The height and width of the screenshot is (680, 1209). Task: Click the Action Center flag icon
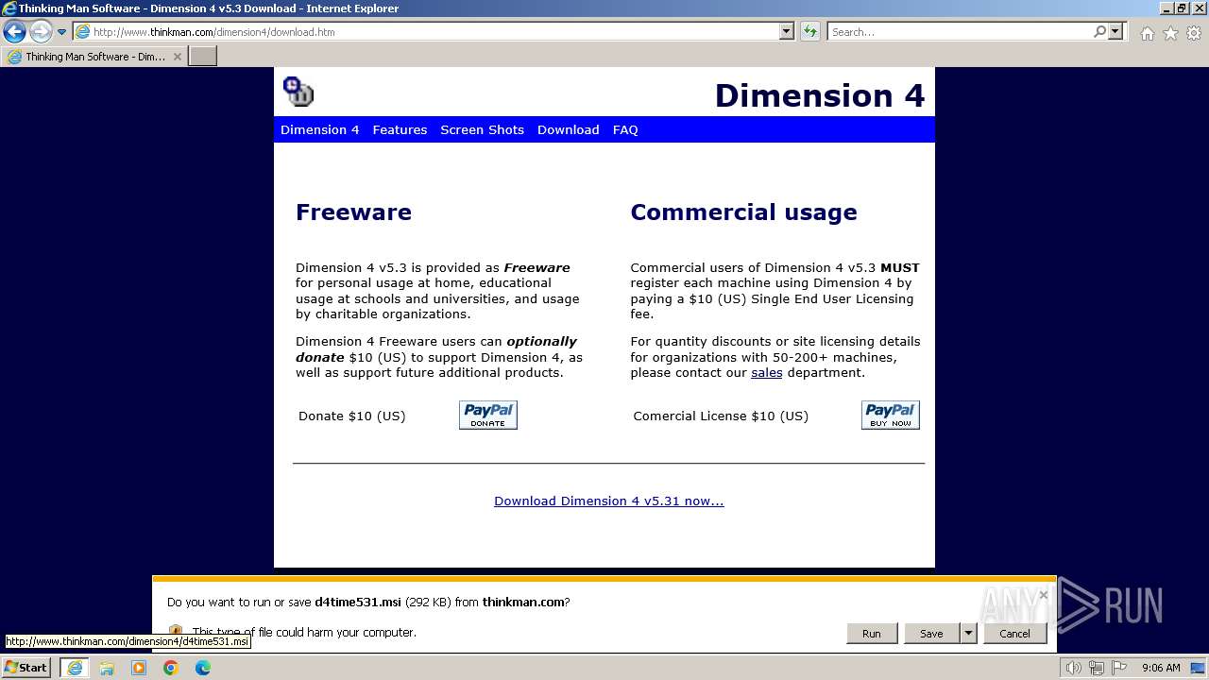coord(1119,668)
